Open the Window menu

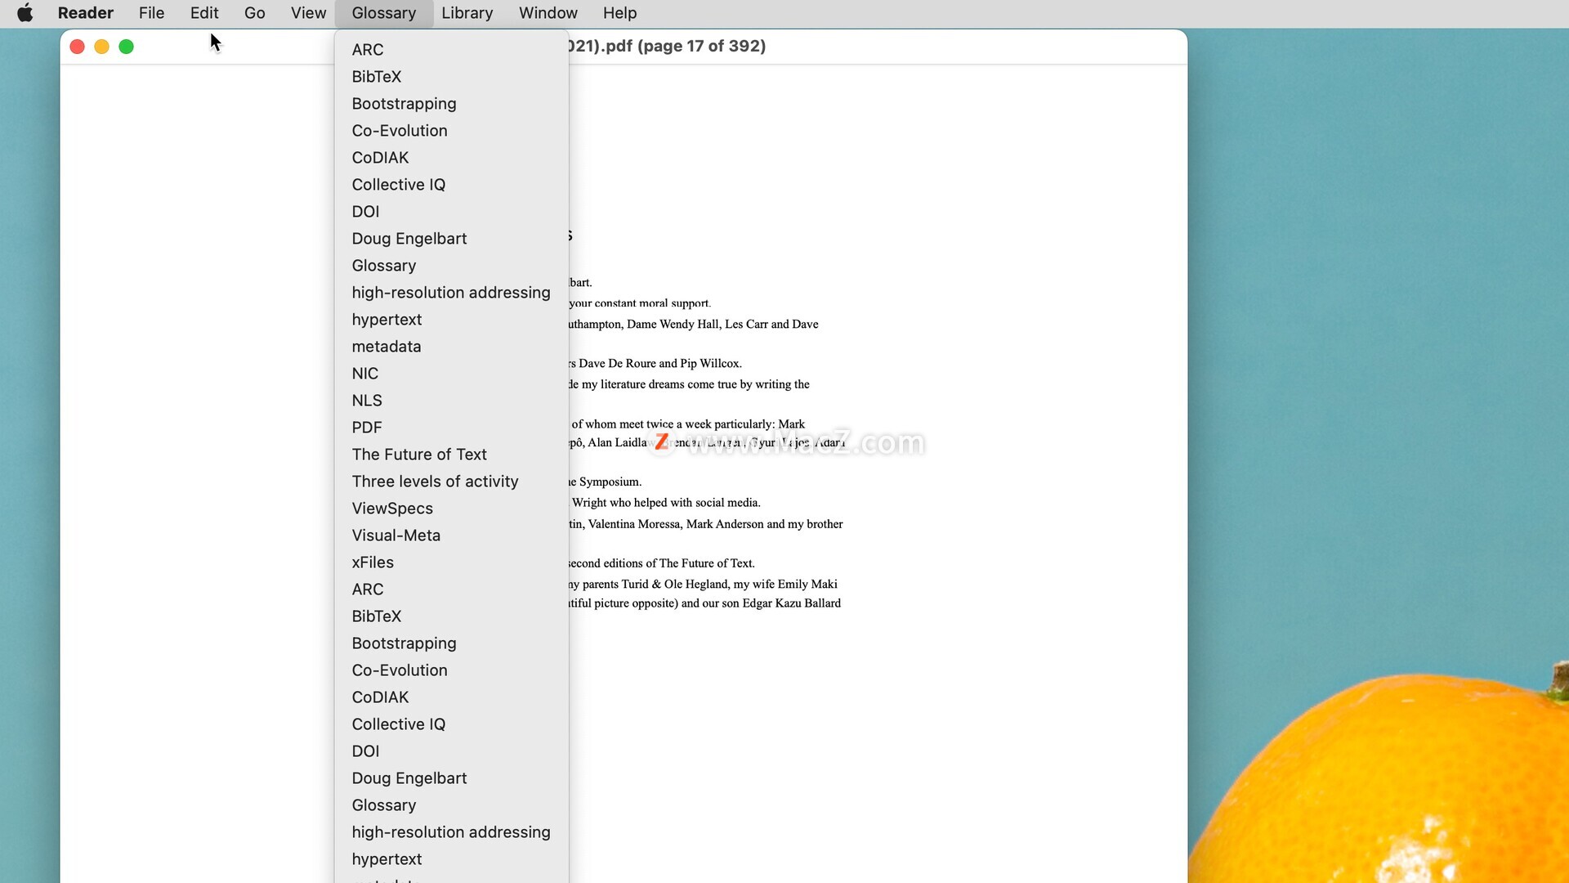548,13
